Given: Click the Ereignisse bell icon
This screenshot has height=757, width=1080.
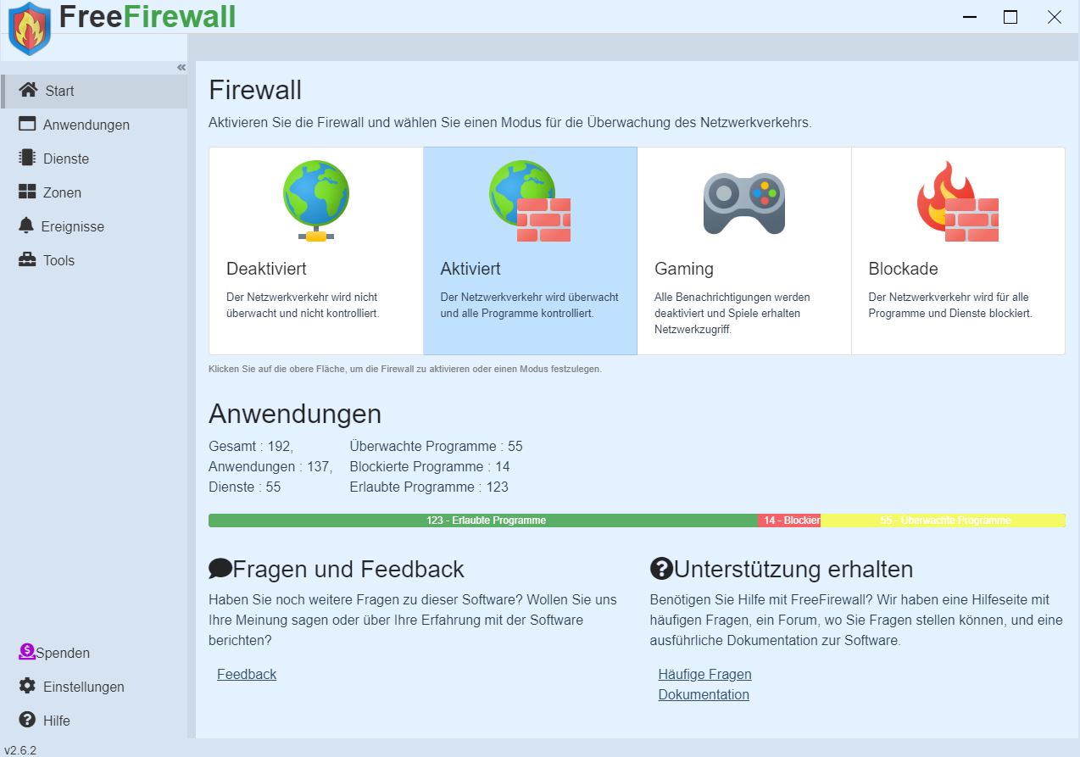Looking at the screenshot, I should click(x=26, y=225).
